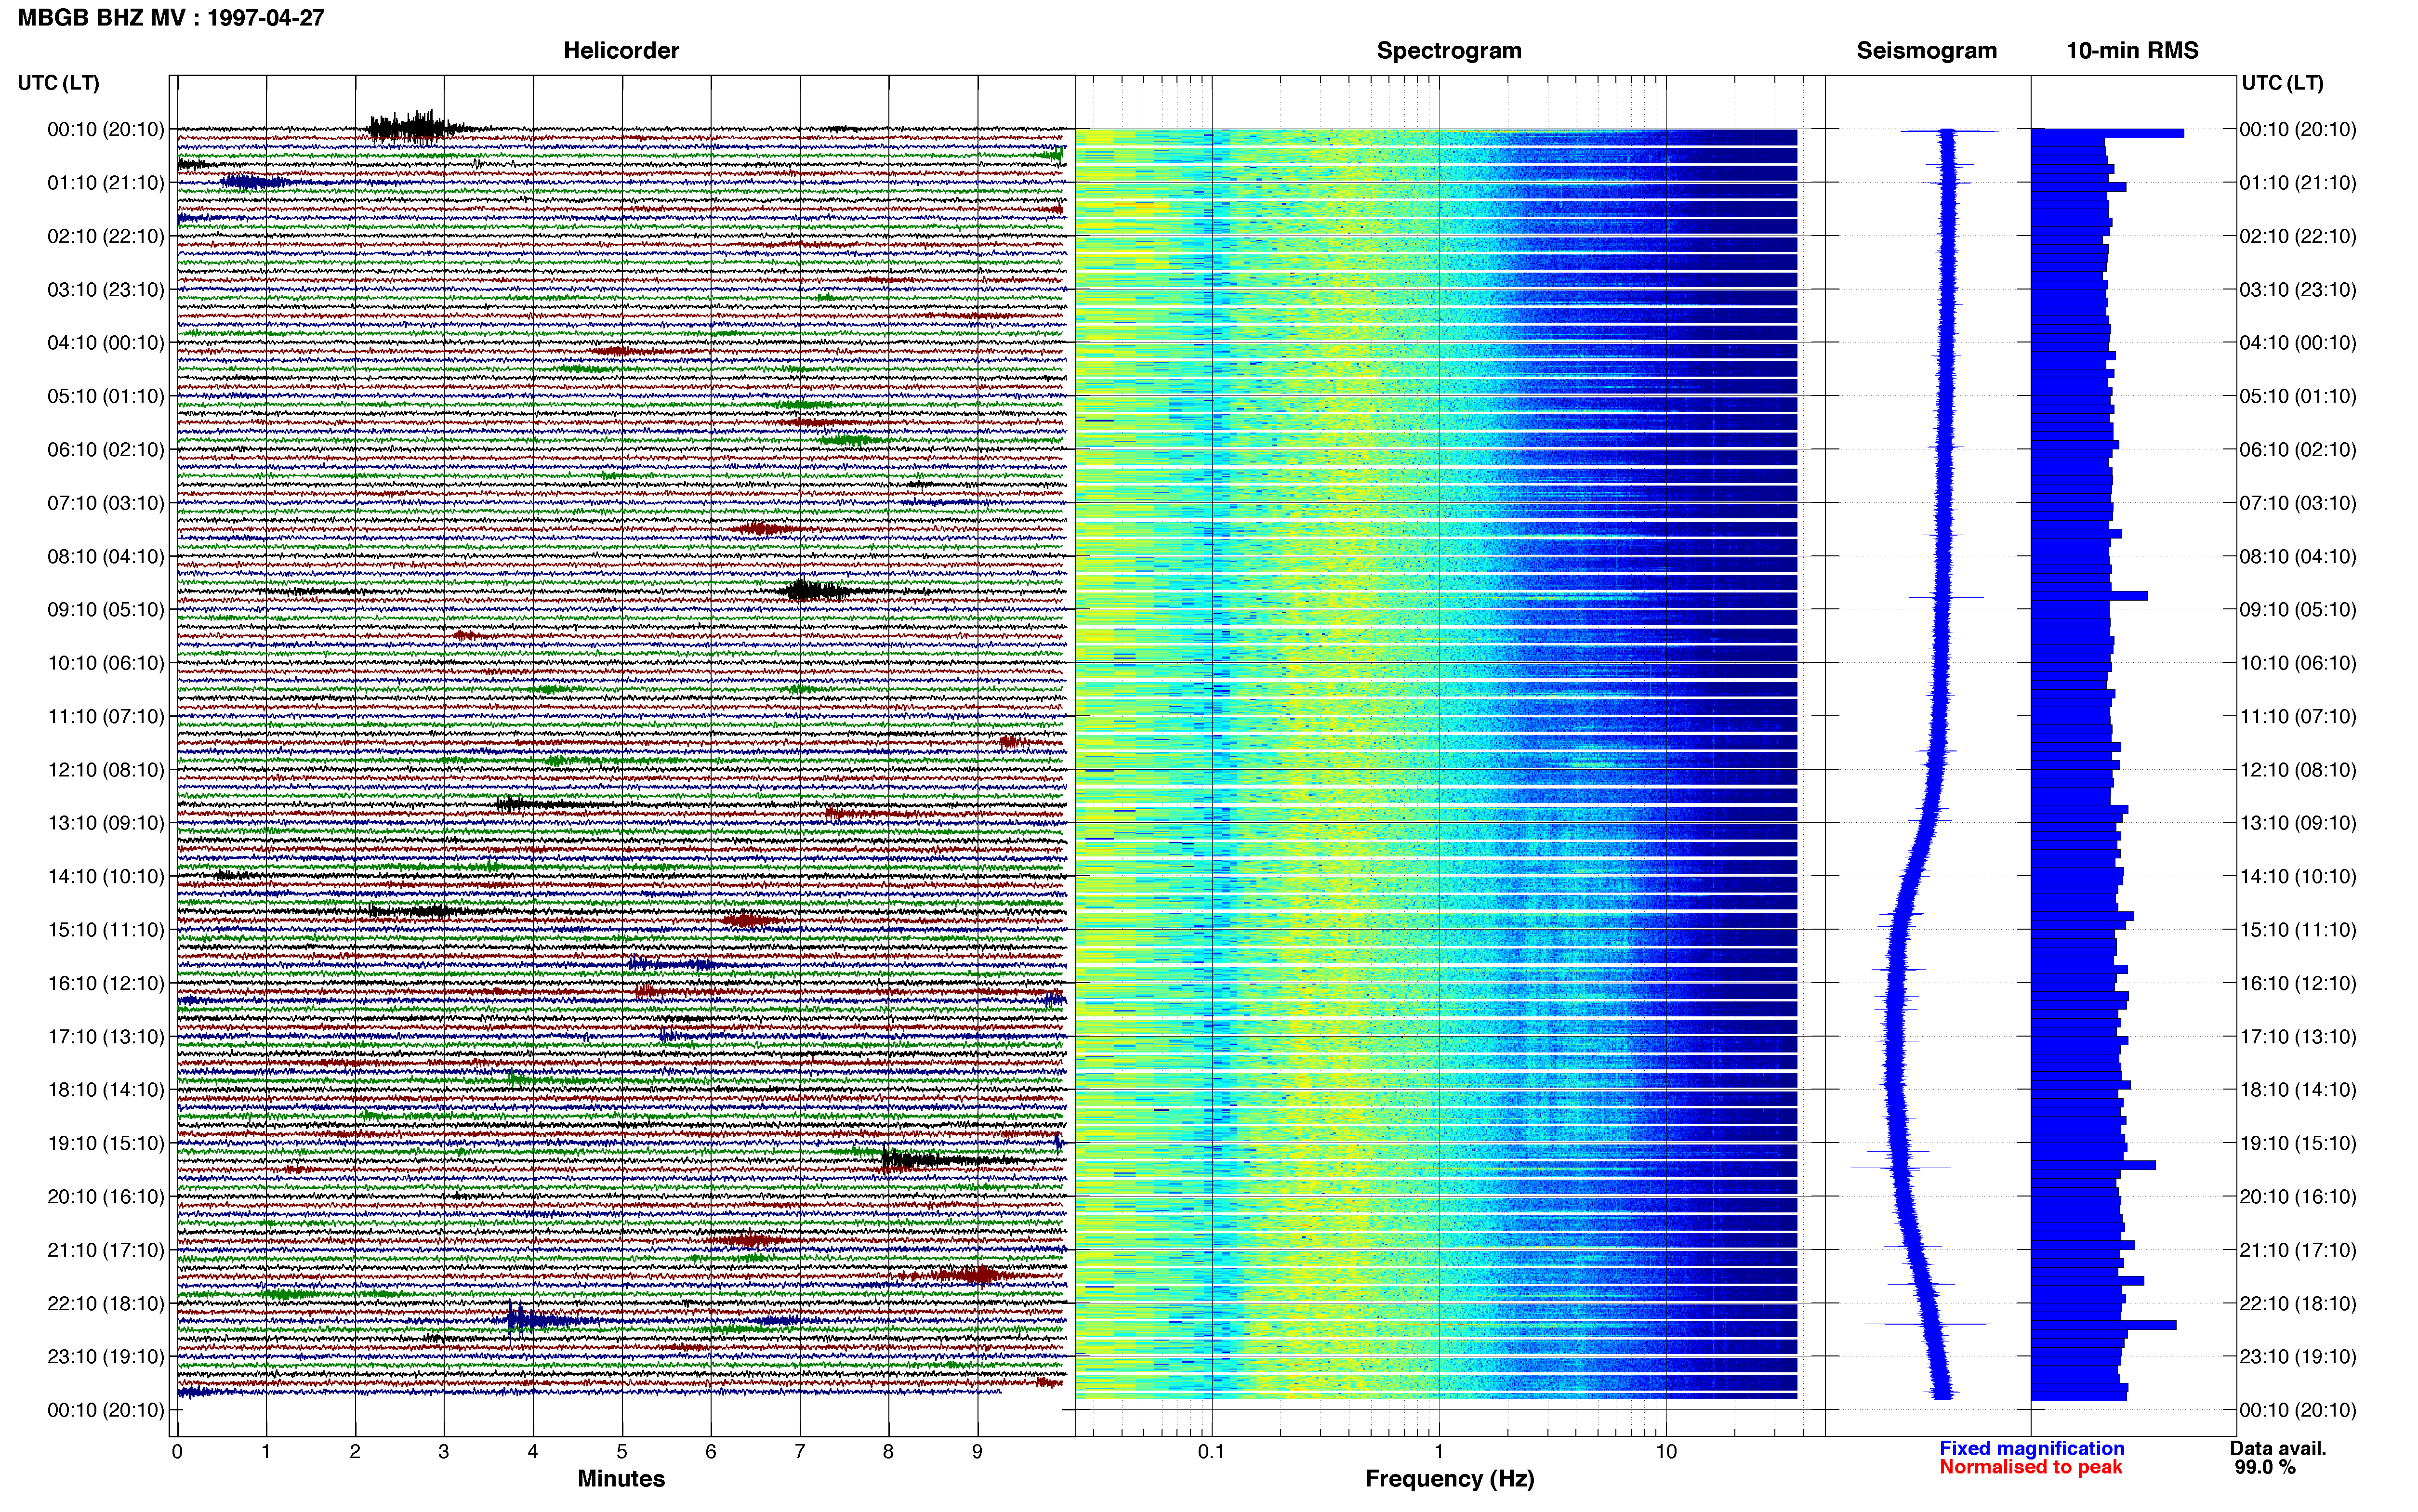Click the 'Helicorder' panel heading
This screenshot has height=1512, width=2418.
[x=621, y=50]
